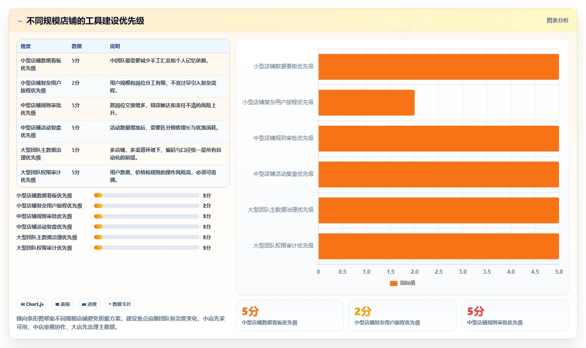
Task: Click the icon beside the page title
Action: click(20, 21)
